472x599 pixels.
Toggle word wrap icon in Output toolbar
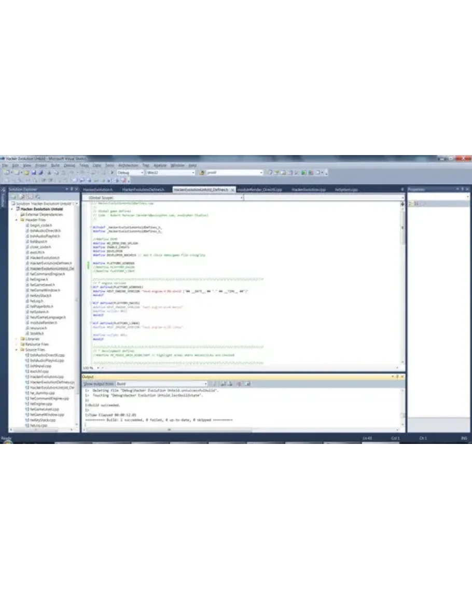pos(247,384)
